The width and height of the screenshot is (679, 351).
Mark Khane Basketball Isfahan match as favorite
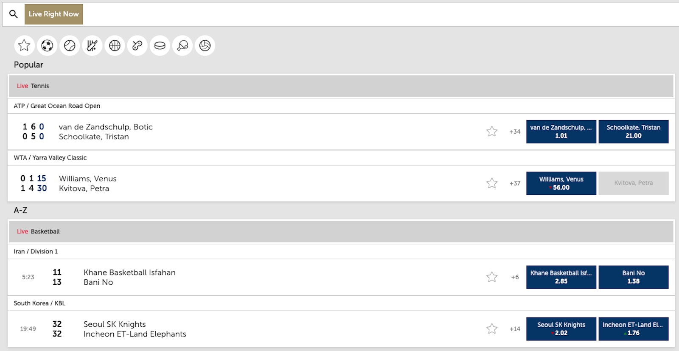(x=492, y=277)
